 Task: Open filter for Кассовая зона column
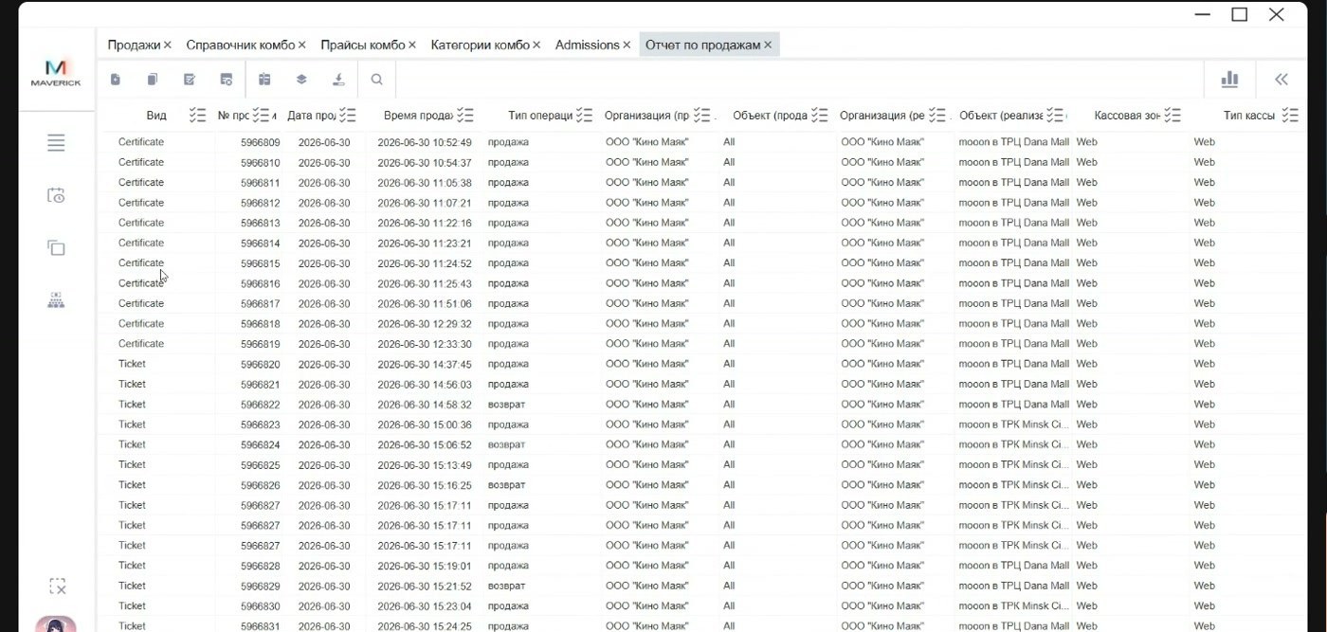[x=1172, y=116]
